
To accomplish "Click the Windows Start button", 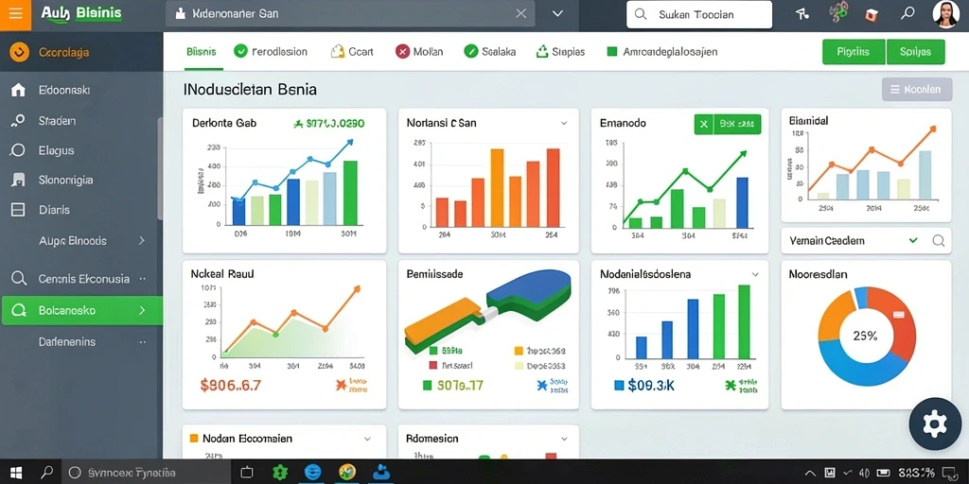I will [16, 473].
